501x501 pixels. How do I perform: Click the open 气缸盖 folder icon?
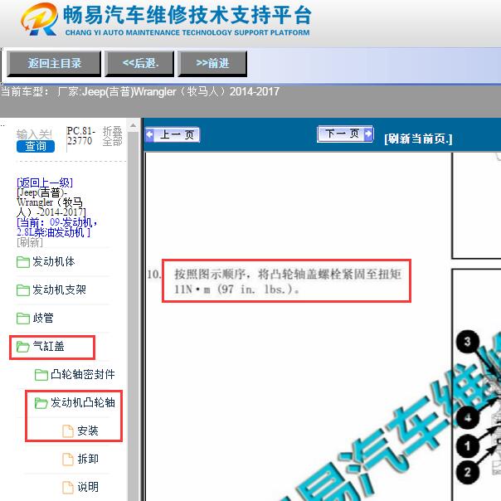(23, 347)
